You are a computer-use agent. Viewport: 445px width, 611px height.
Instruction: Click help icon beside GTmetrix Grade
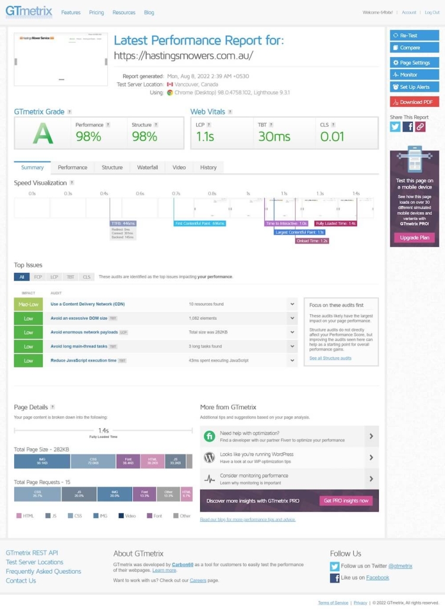pyautogui.click(x=70, y=112)
